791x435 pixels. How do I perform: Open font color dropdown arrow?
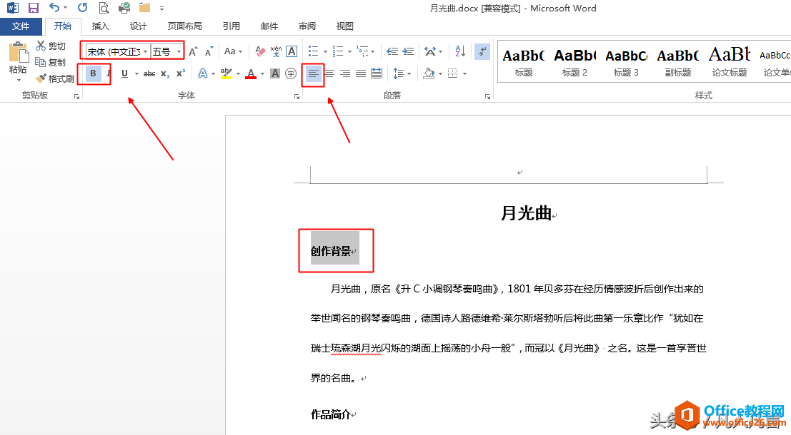(x=262, y=74)
